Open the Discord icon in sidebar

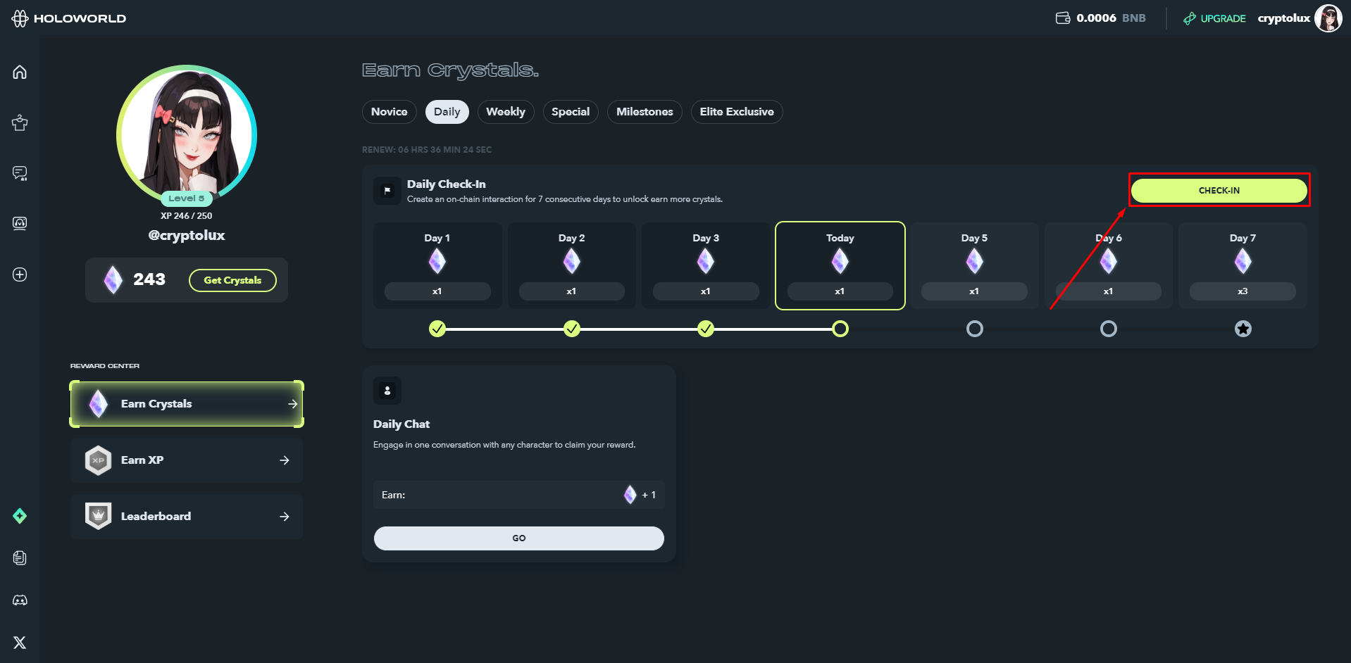point(20,600)
